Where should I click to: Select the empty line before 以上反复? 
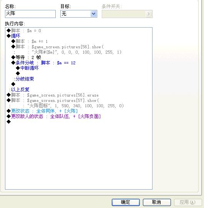pos(13,84)
